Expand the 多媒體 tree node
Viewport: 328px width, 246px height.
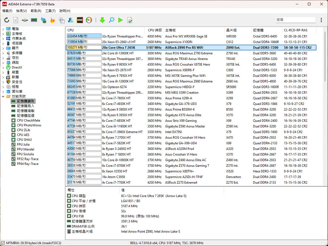[3, 53]
